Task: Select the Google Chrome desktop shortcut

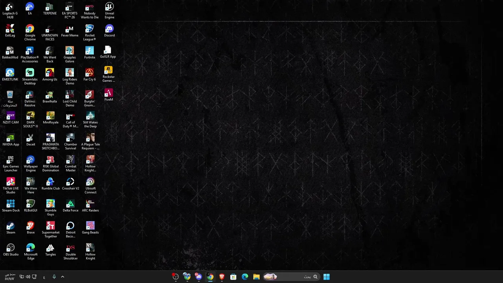Action: (x=30, y=33)
